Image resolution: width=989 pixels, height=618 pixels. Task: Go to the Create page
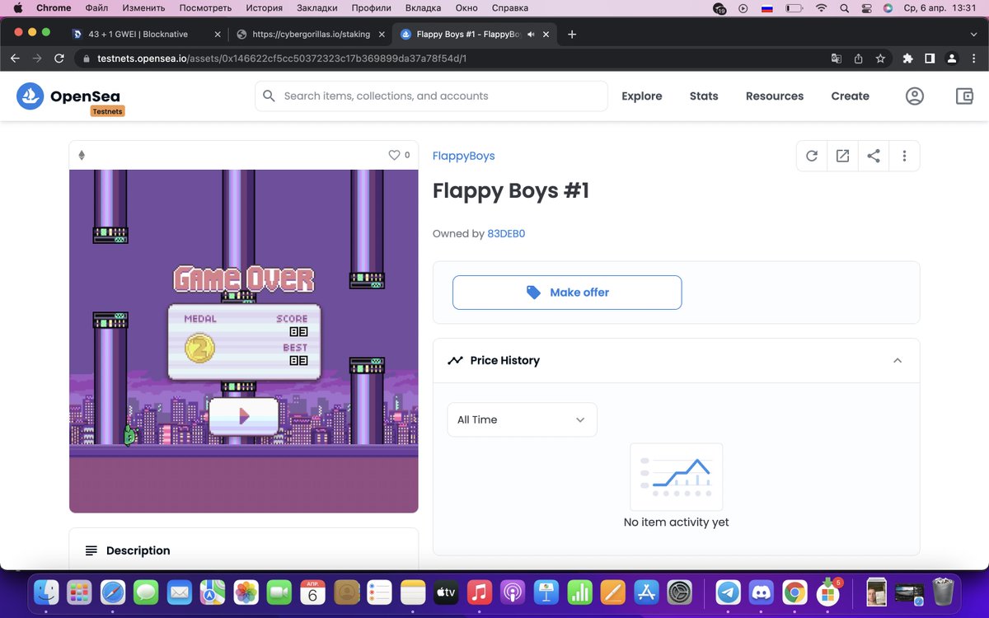[850, 96]
